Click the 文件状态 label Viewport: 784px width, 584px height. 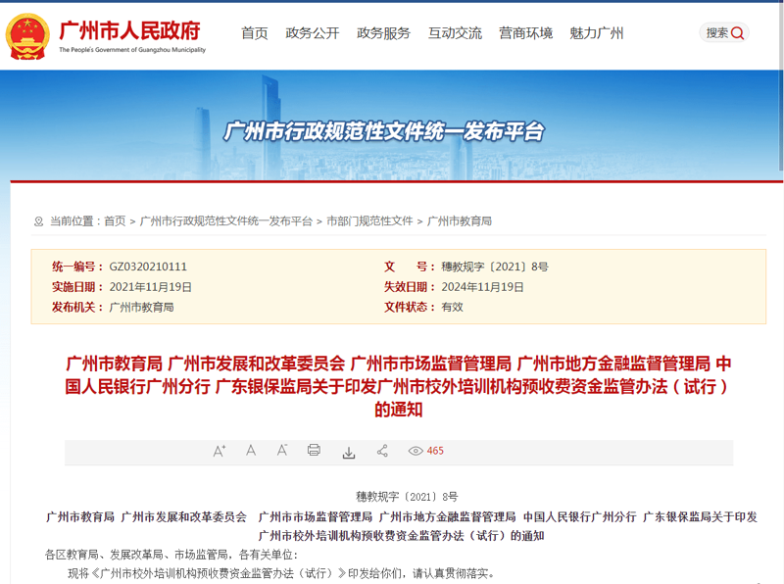click(410, 307)
